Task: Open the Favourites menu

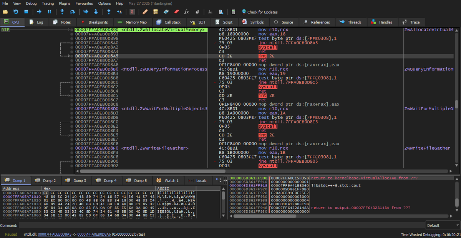Action: click(x=84, y=3)
